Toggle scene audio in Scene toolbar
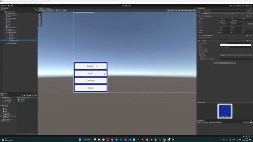The width and height of the screenshot is (253, 142). point(179,11)
